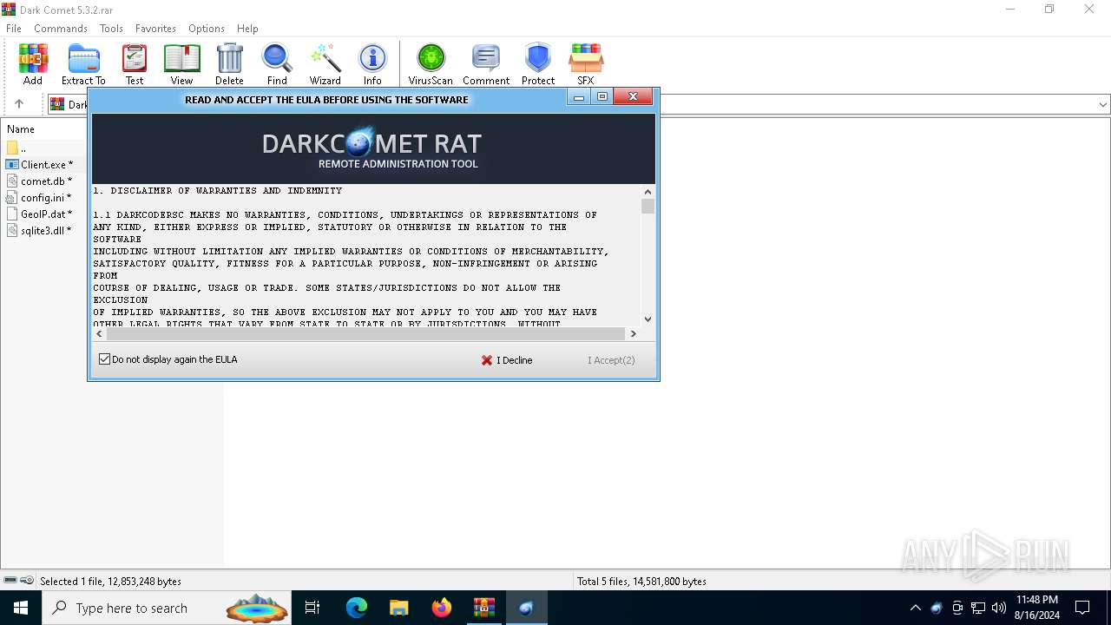Image resolution: width=1111 pixels, height=625 pixels.
Task: Click EULA vertical scrollbar up arrow
Action: point(648,191)
